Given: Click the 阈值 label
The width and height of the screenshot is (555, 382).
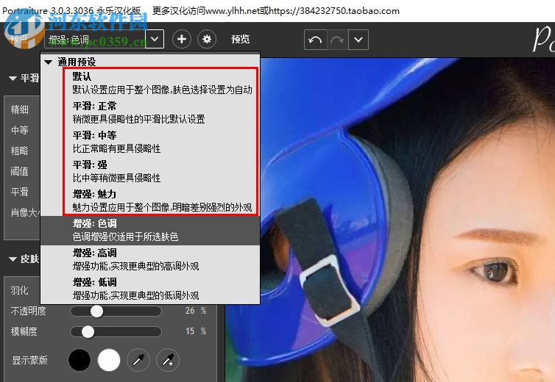Looking at the screenshot, I should click(x=19, y=171).
